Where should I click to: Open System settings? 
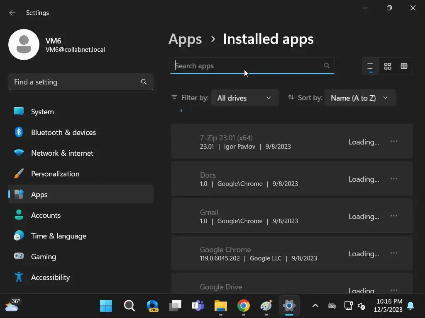(81, 112)
